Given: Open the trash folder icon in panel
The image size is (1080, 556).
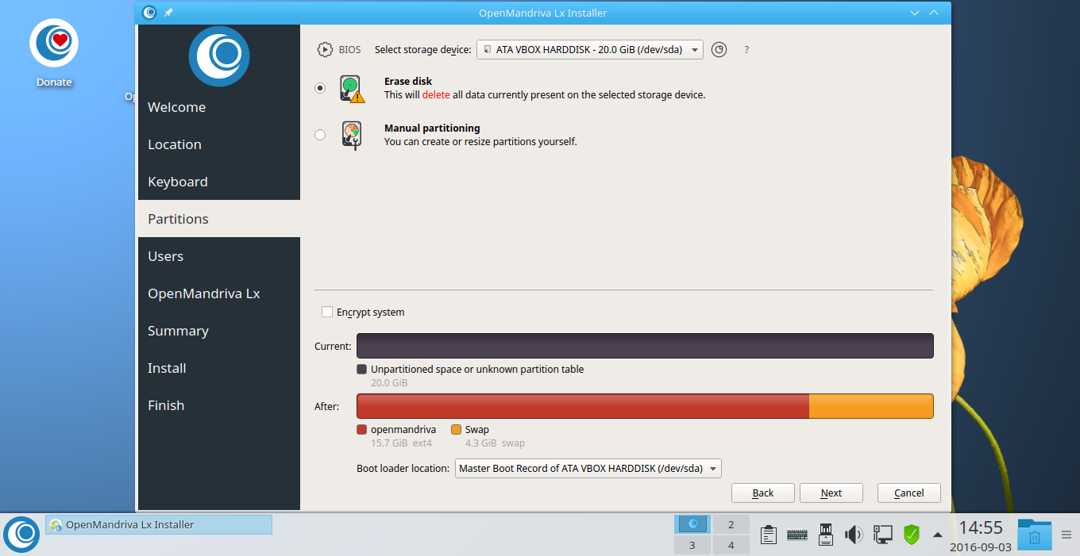Looking at the screenshot, I should [1035, 535].
